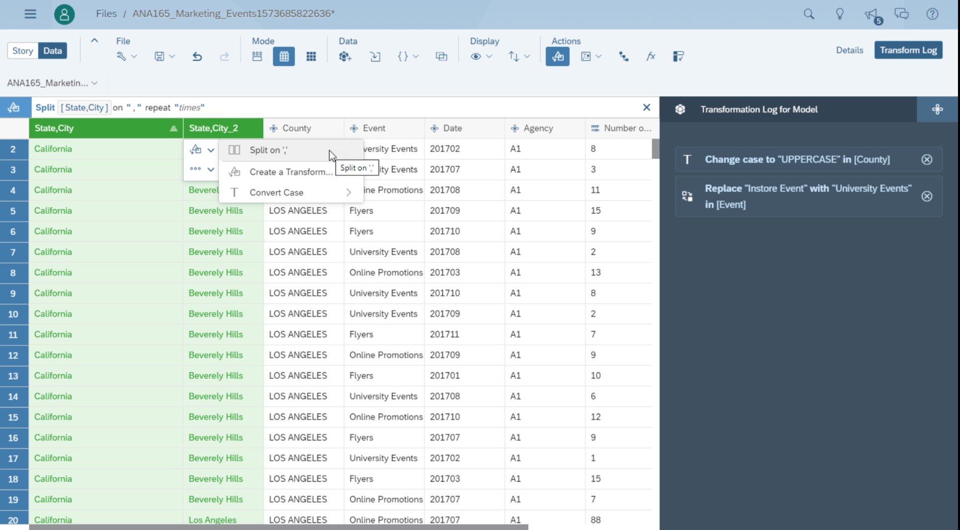Expand the validate data dropdown arrow
Viewport: 960px width, 530px height.
pos(598,57)
